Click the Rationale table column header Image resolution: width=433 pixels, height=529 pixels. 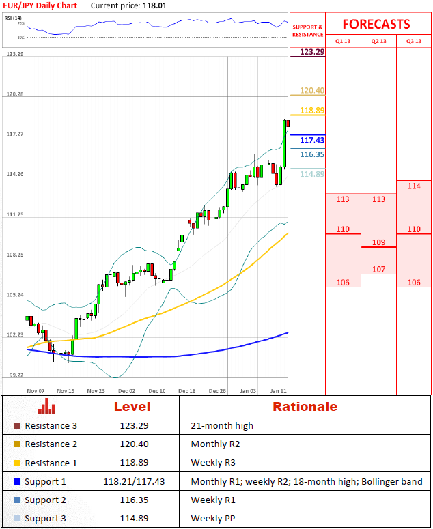pyautogui.click(x=305, y=407)
